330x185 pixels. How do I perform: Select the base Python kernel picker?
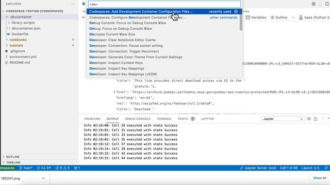pos(314,17)
